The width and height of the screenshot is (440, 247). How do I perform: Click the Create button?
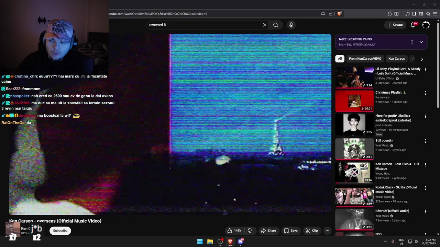[395, 25]
